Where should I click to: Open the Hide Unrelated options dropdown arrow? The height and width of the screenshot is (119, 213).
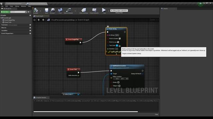(x=75, y=11)
